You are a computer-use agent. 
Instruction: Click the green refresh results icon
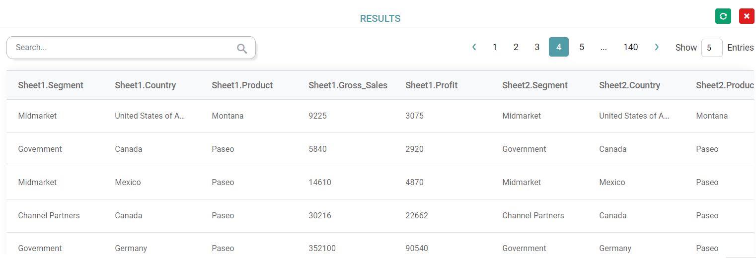pos(723,16)
